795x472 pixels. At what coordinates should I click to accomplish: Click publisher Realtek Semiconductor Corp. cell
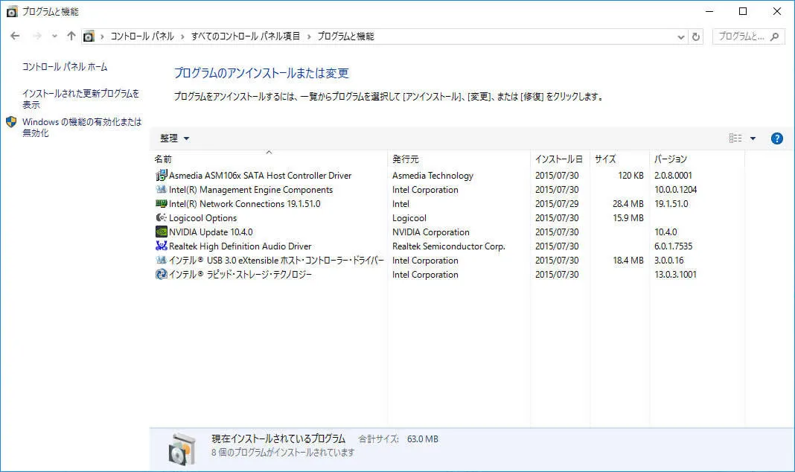pyautogui.click(x=449, y=246)
